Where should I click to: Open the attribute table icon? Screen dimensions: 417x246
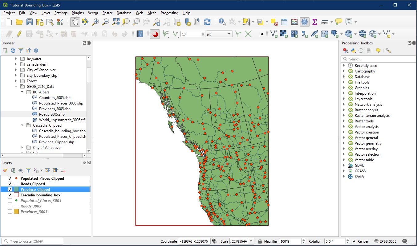tap(284, 22)
